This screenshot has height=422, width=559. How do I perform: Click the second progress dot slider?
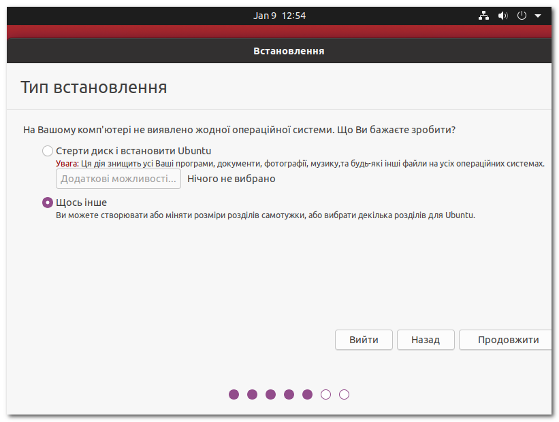[x=253, y=394]
